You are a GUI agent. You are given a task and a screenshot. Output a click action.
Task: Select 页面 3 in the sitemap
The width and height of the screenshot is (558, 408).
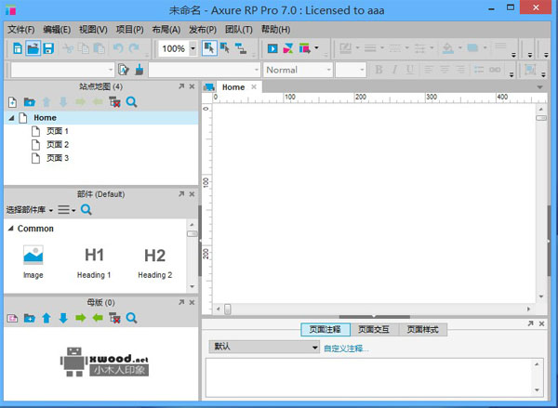tap(58, 158)
